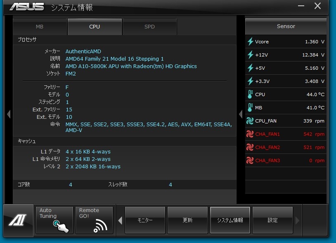Click the ASUS logo in title bar
The height and width of the screenshot is (243, 336).
click(x=27, y=7)
